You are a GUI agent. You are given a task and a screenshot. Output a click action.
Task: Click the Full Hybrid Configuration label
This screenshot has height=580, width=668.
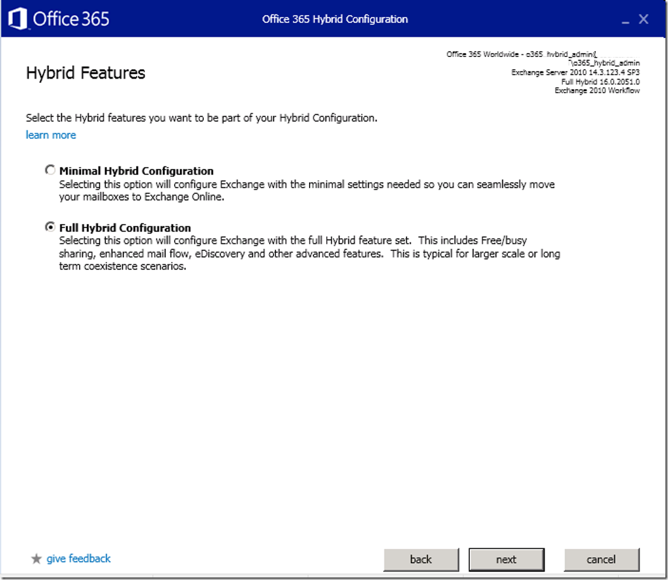point(125,227)
